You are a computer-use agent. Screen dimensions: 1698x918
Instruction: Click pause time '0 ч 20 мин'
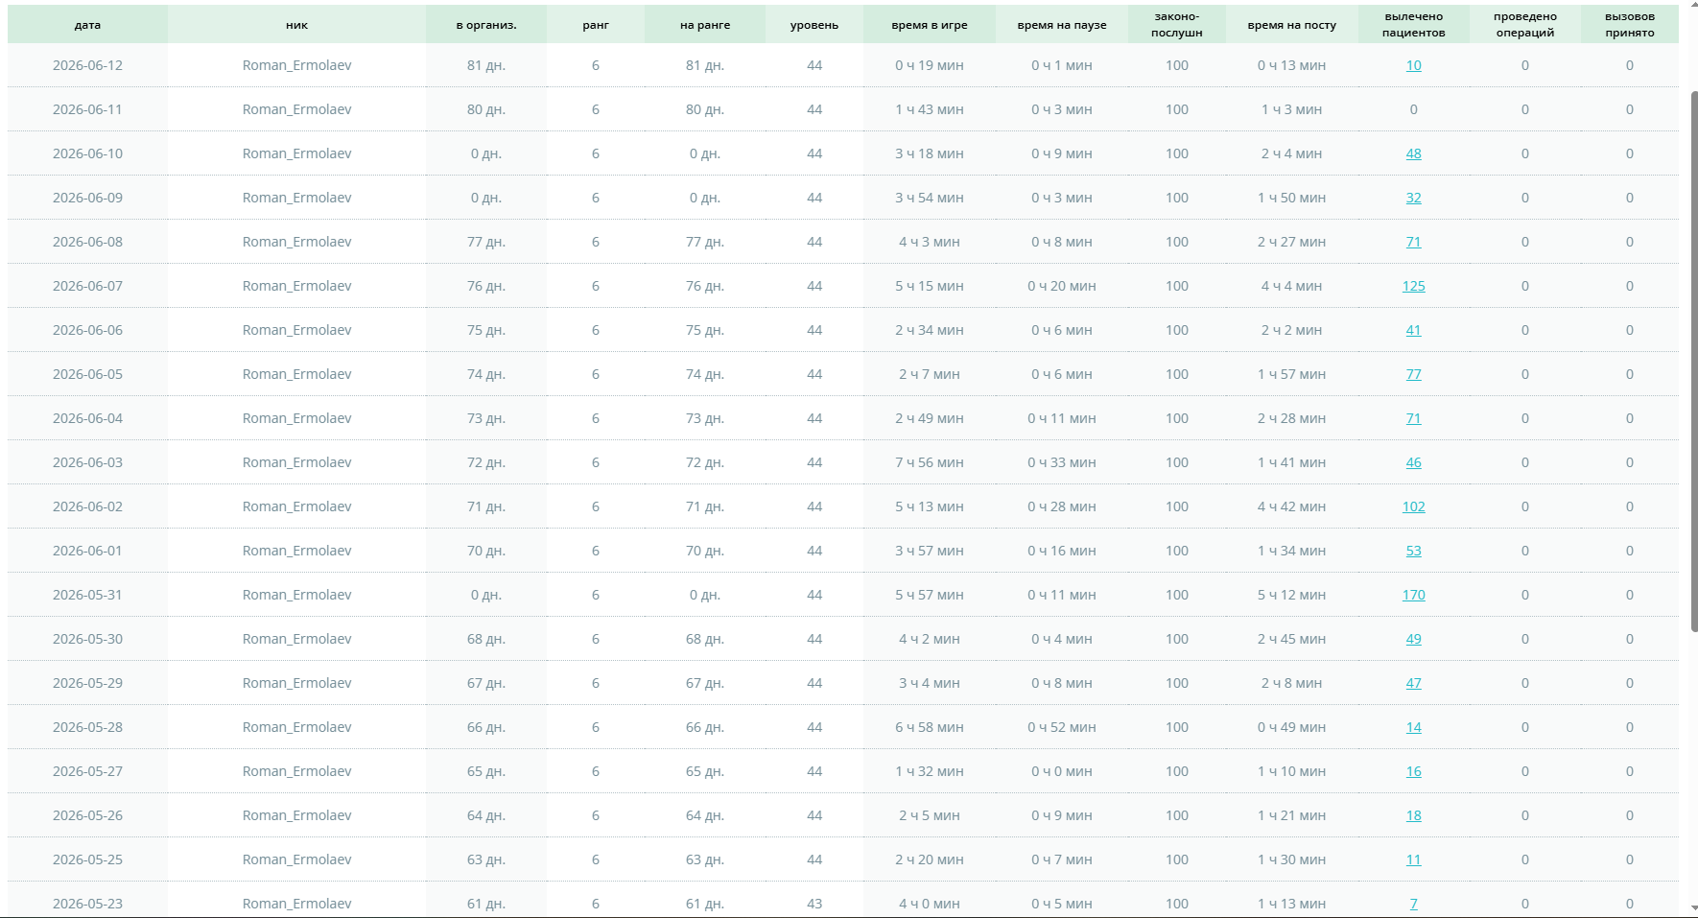[x=1062, y=286]
